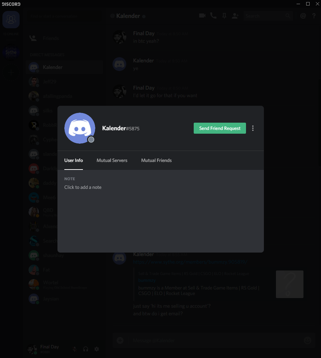Viewport: 321px width, 358px height.
Task: Click Find or start a conversation box
Action: (x=64, y=16)
